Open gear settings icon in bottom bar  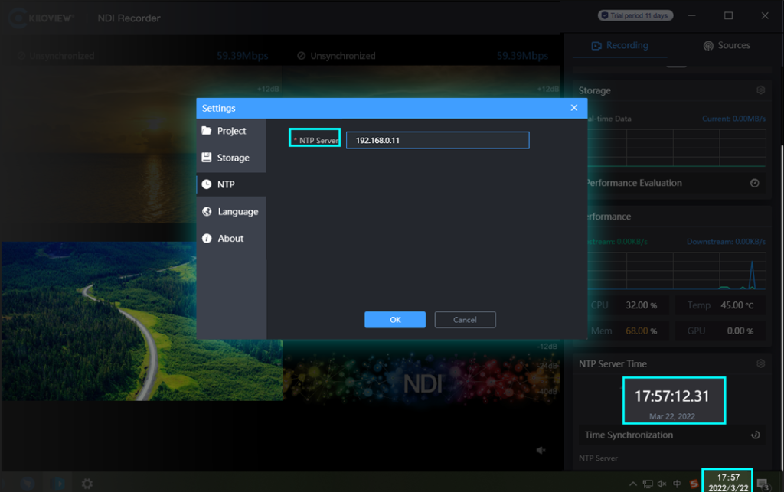tap(87, 484)
